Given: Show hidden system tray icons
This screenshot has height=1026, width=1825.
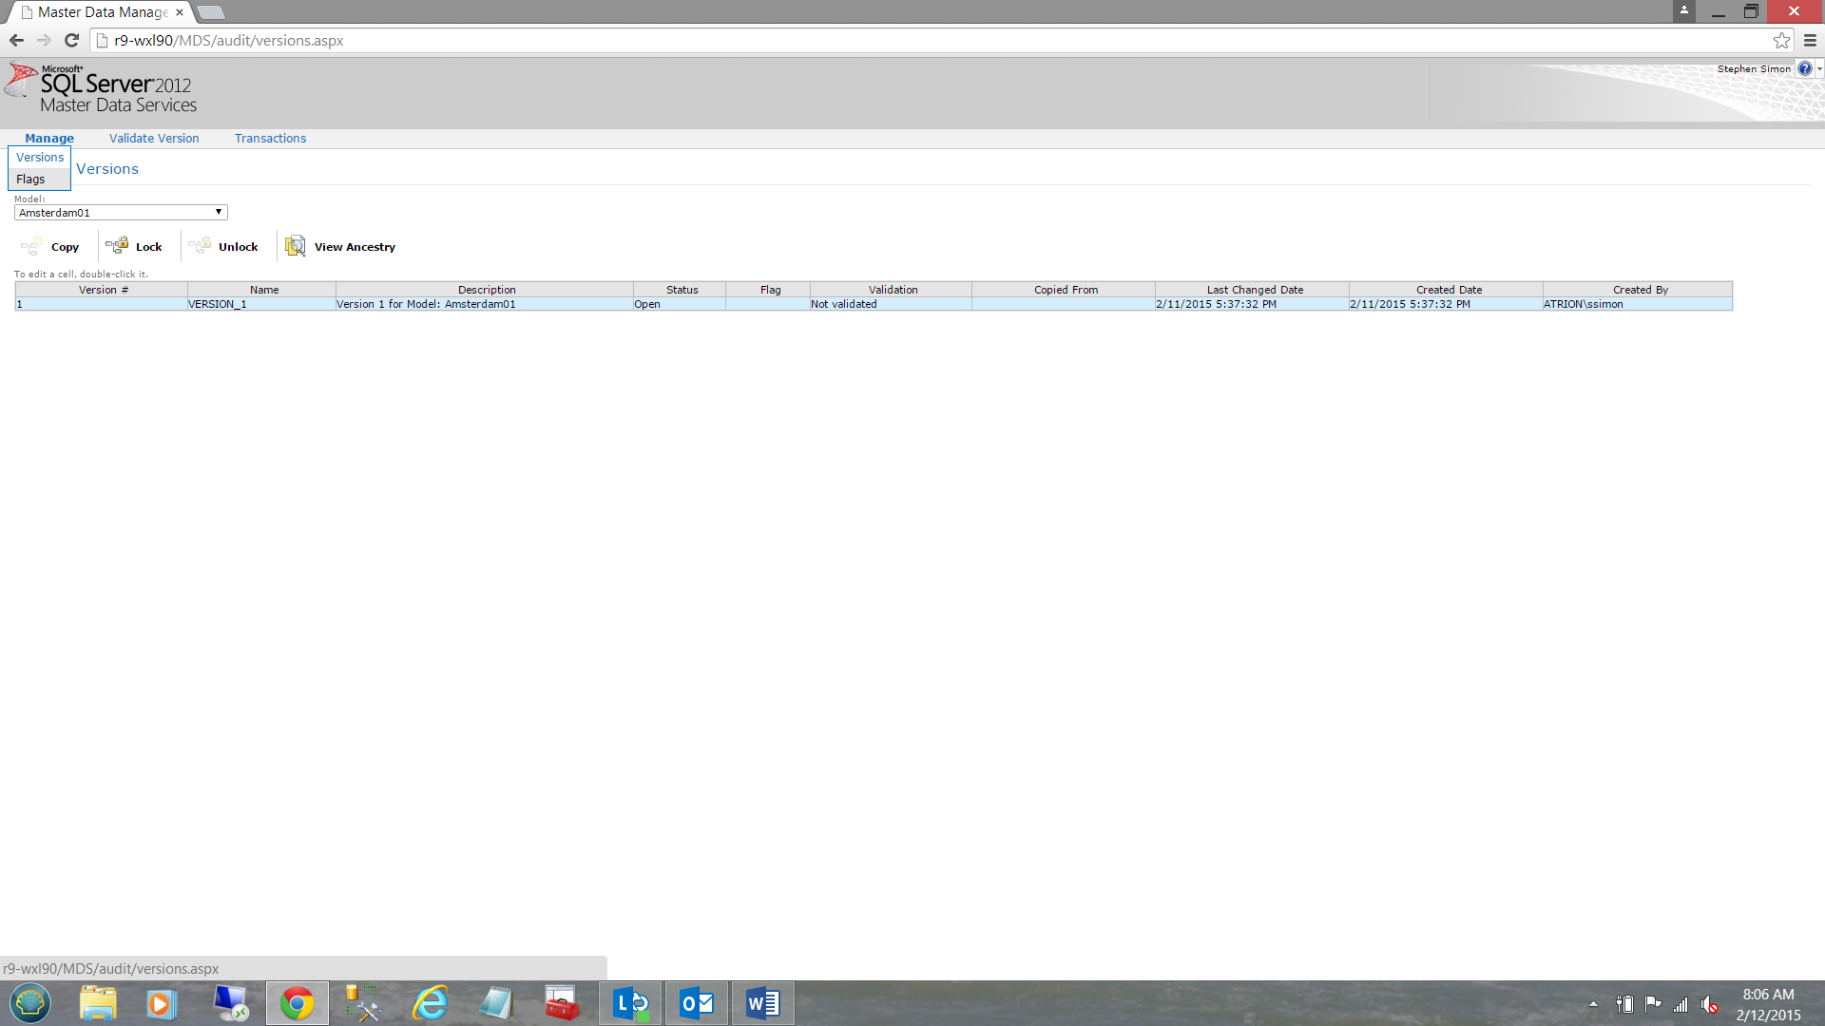Looking at the screenshot, I should point(1593,1004).
